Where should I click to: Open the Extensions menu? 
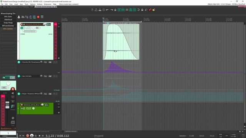48,4
